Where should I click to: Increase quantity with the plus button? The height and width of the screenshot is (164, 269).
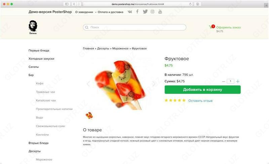(238, 81)
